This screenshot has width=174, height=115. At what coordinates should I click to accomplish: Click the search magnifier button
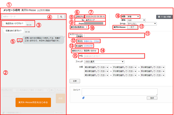[x=61, y=17]
